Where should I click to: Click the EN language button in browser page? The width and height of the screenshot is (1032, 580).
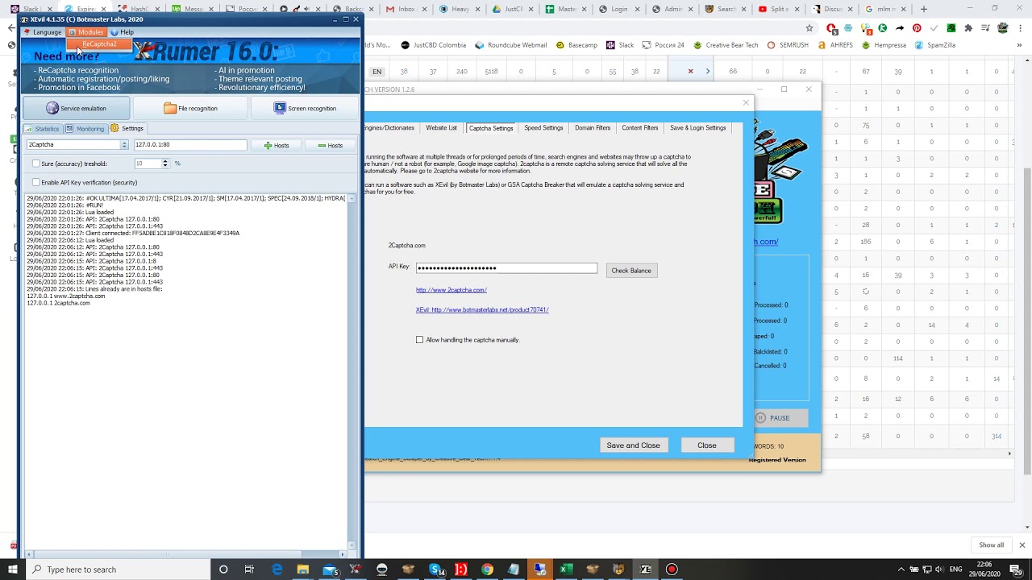coord(377,72)
